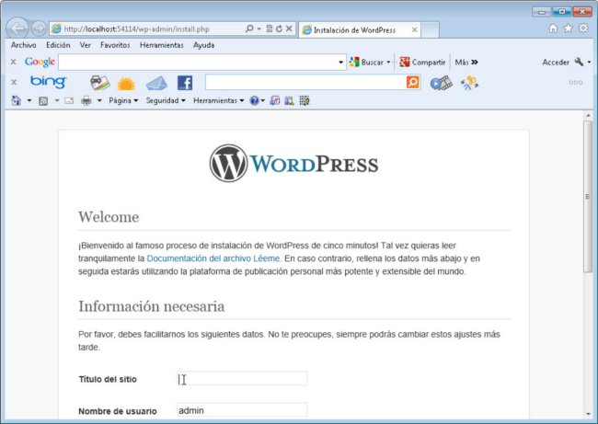598x424 pixels.
Task: Go back with the browser Back arrow
Action: point(17,29)
